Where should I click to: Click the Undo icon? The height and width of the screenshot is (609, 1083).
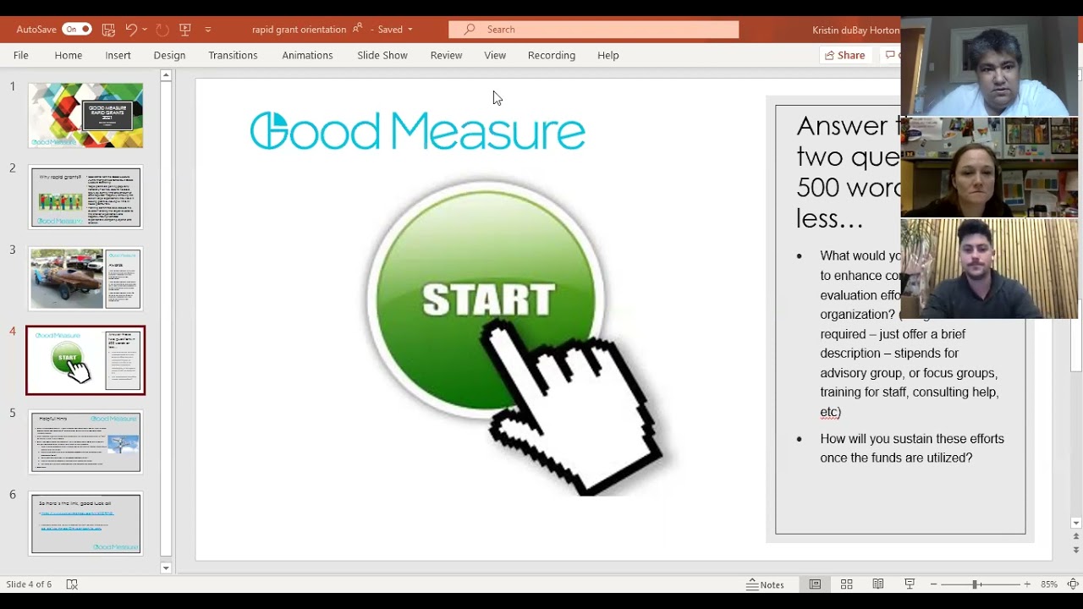click(131, 29)
